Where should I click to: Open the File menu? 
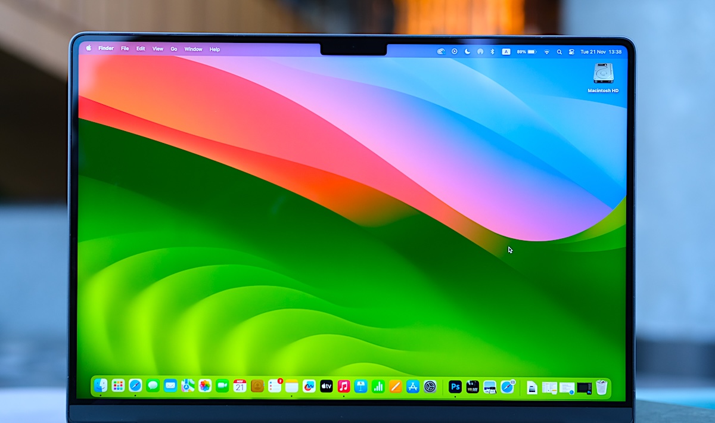[x=125, y=49]
